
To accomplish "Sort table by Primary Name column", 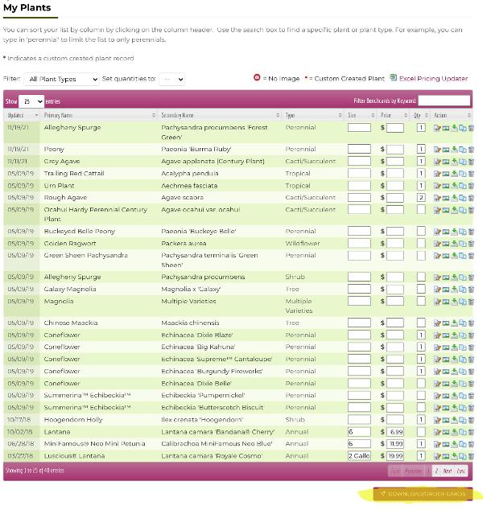I will [99, 115].
